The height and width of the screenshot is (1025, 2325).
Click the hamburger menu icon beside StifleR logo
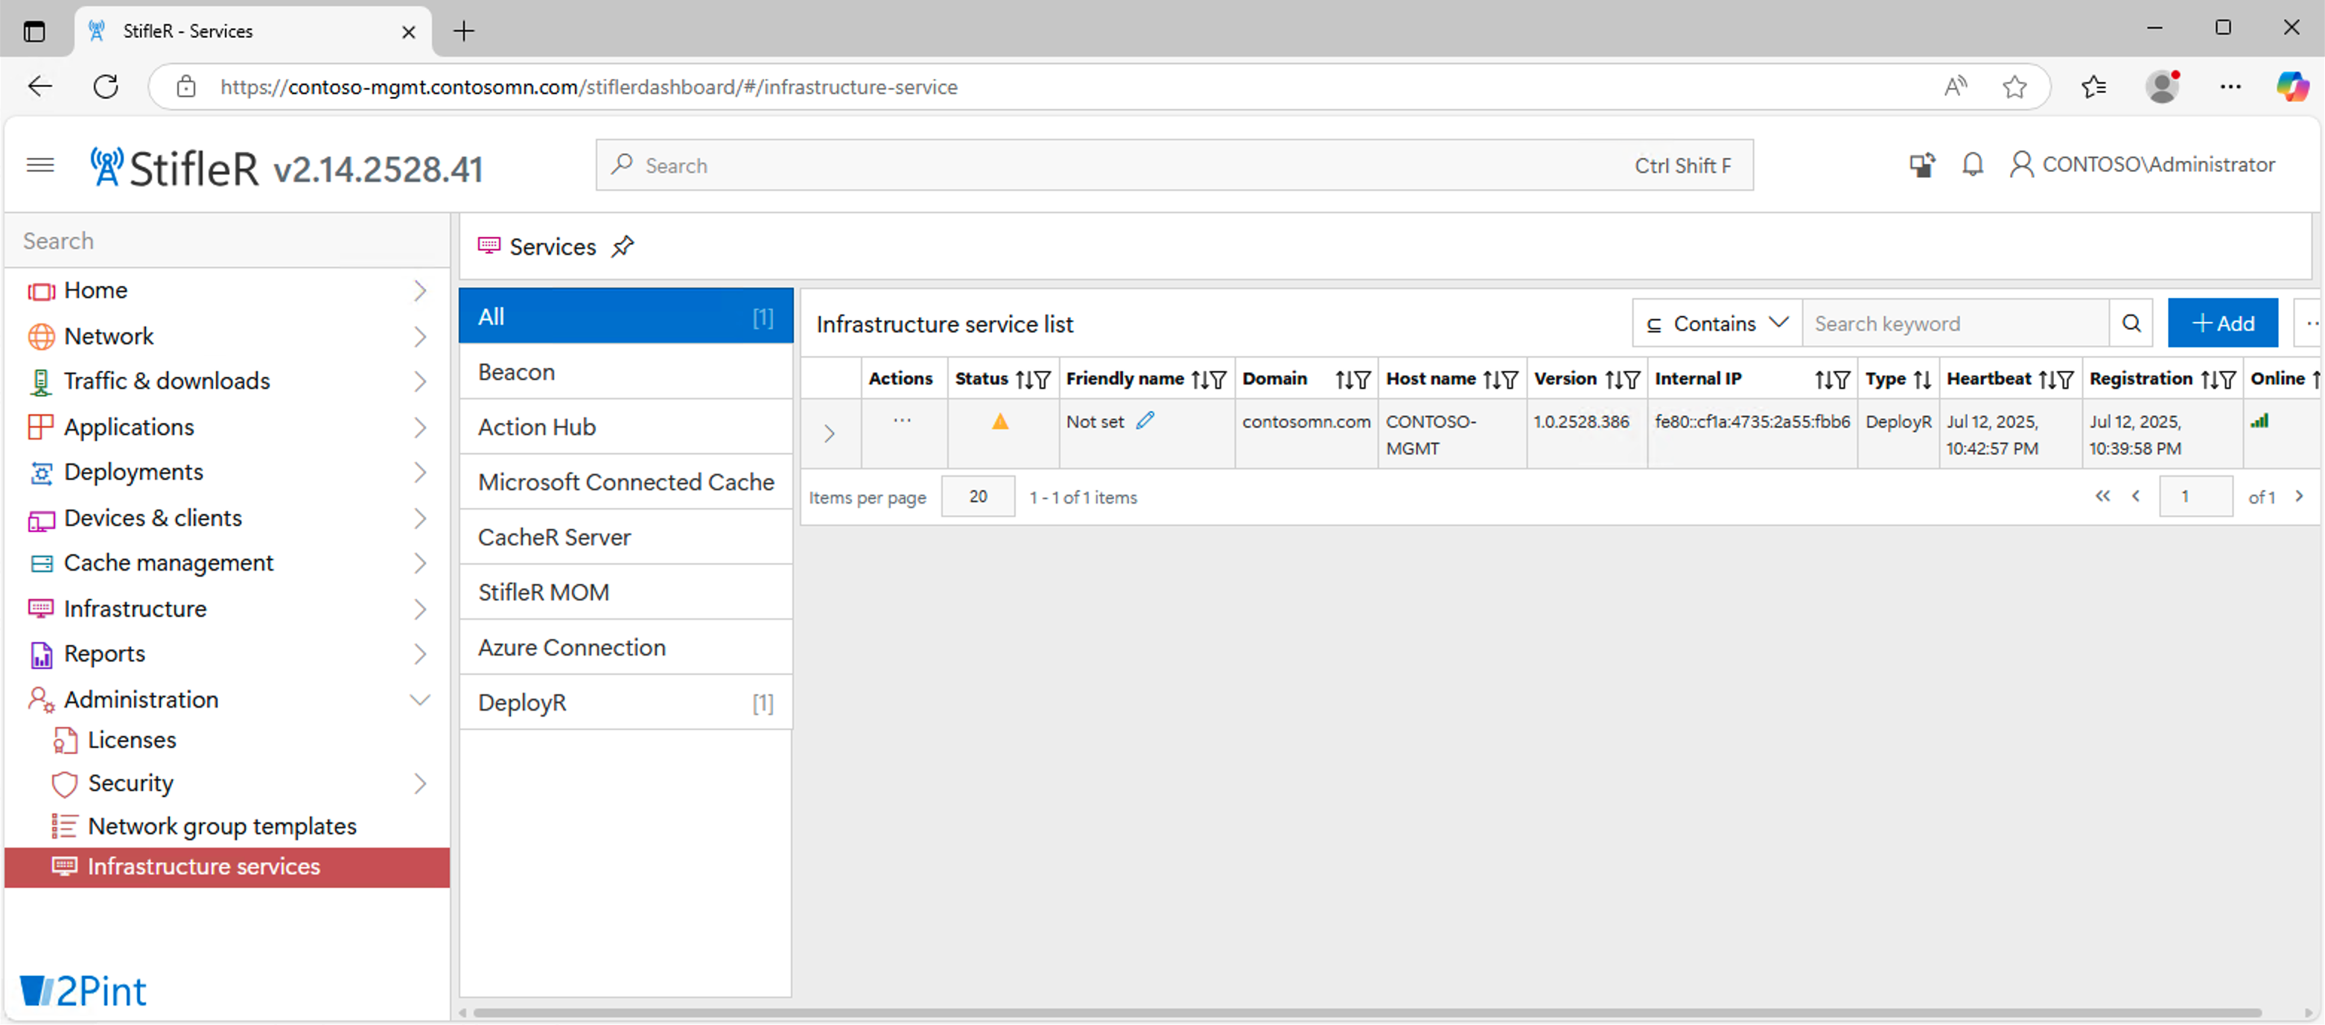(39, 165)
